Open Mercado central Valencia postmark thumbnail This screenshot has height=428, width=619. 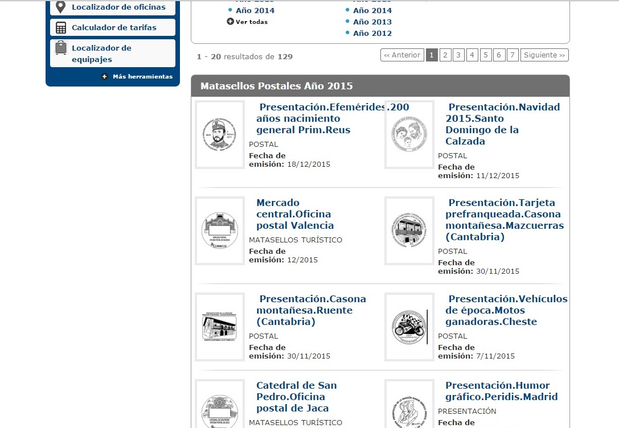(220, 231)
